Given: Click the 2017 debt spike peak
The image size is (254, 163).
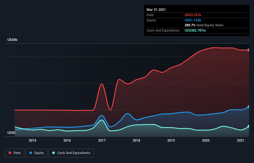Looking at the screenshot, I should coord(102,84).
